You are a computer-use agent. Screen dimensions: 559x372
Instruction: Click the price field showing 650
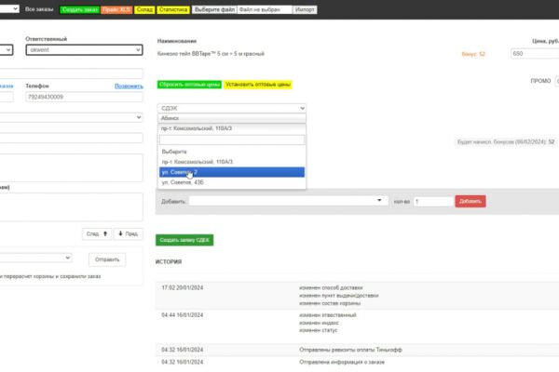point(535,54)
